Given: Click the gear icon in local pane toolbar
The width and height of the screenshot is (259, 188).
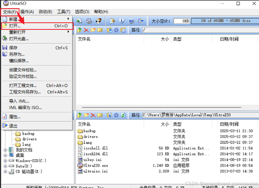Looking at the screenshot, I should [116, 115].
